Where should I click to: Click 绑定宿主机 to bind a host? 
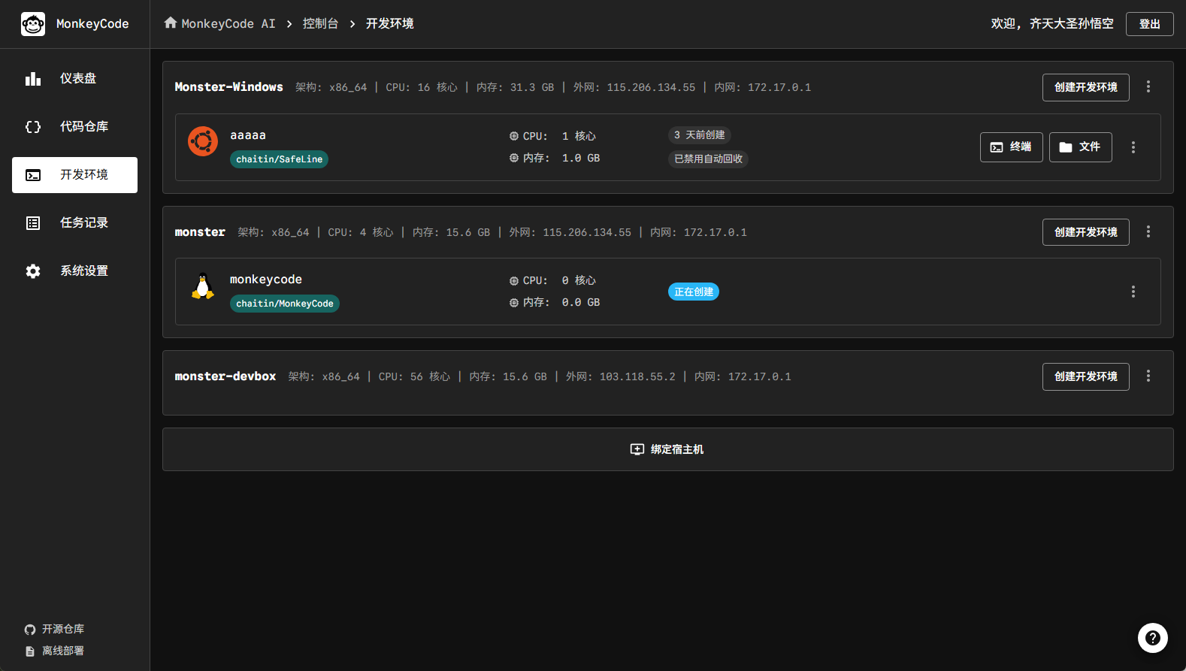click(x=667, y=449)
